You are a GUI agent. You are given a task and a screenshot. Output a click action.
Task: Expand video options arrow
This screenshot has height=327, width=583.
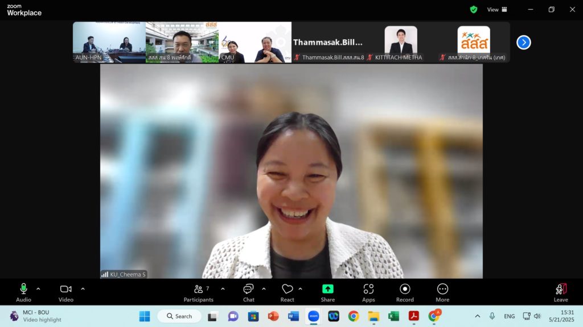pyautogui.click(x=83, y=289)
